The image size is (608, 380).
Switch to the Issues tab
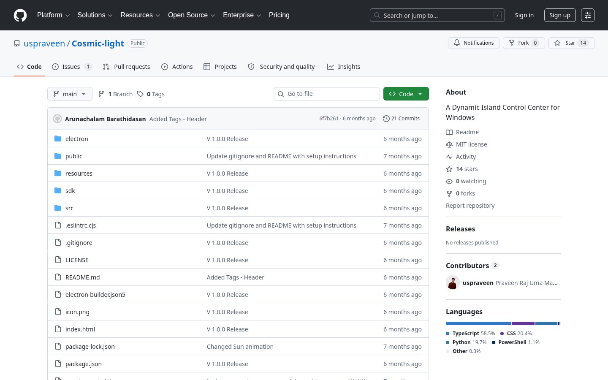coord(72,67)
